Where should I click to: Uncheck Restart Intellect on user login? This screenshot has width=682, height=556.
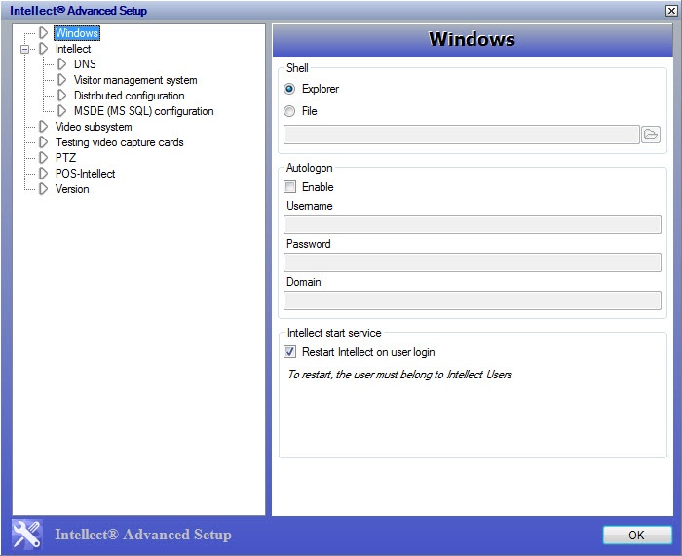289,352
